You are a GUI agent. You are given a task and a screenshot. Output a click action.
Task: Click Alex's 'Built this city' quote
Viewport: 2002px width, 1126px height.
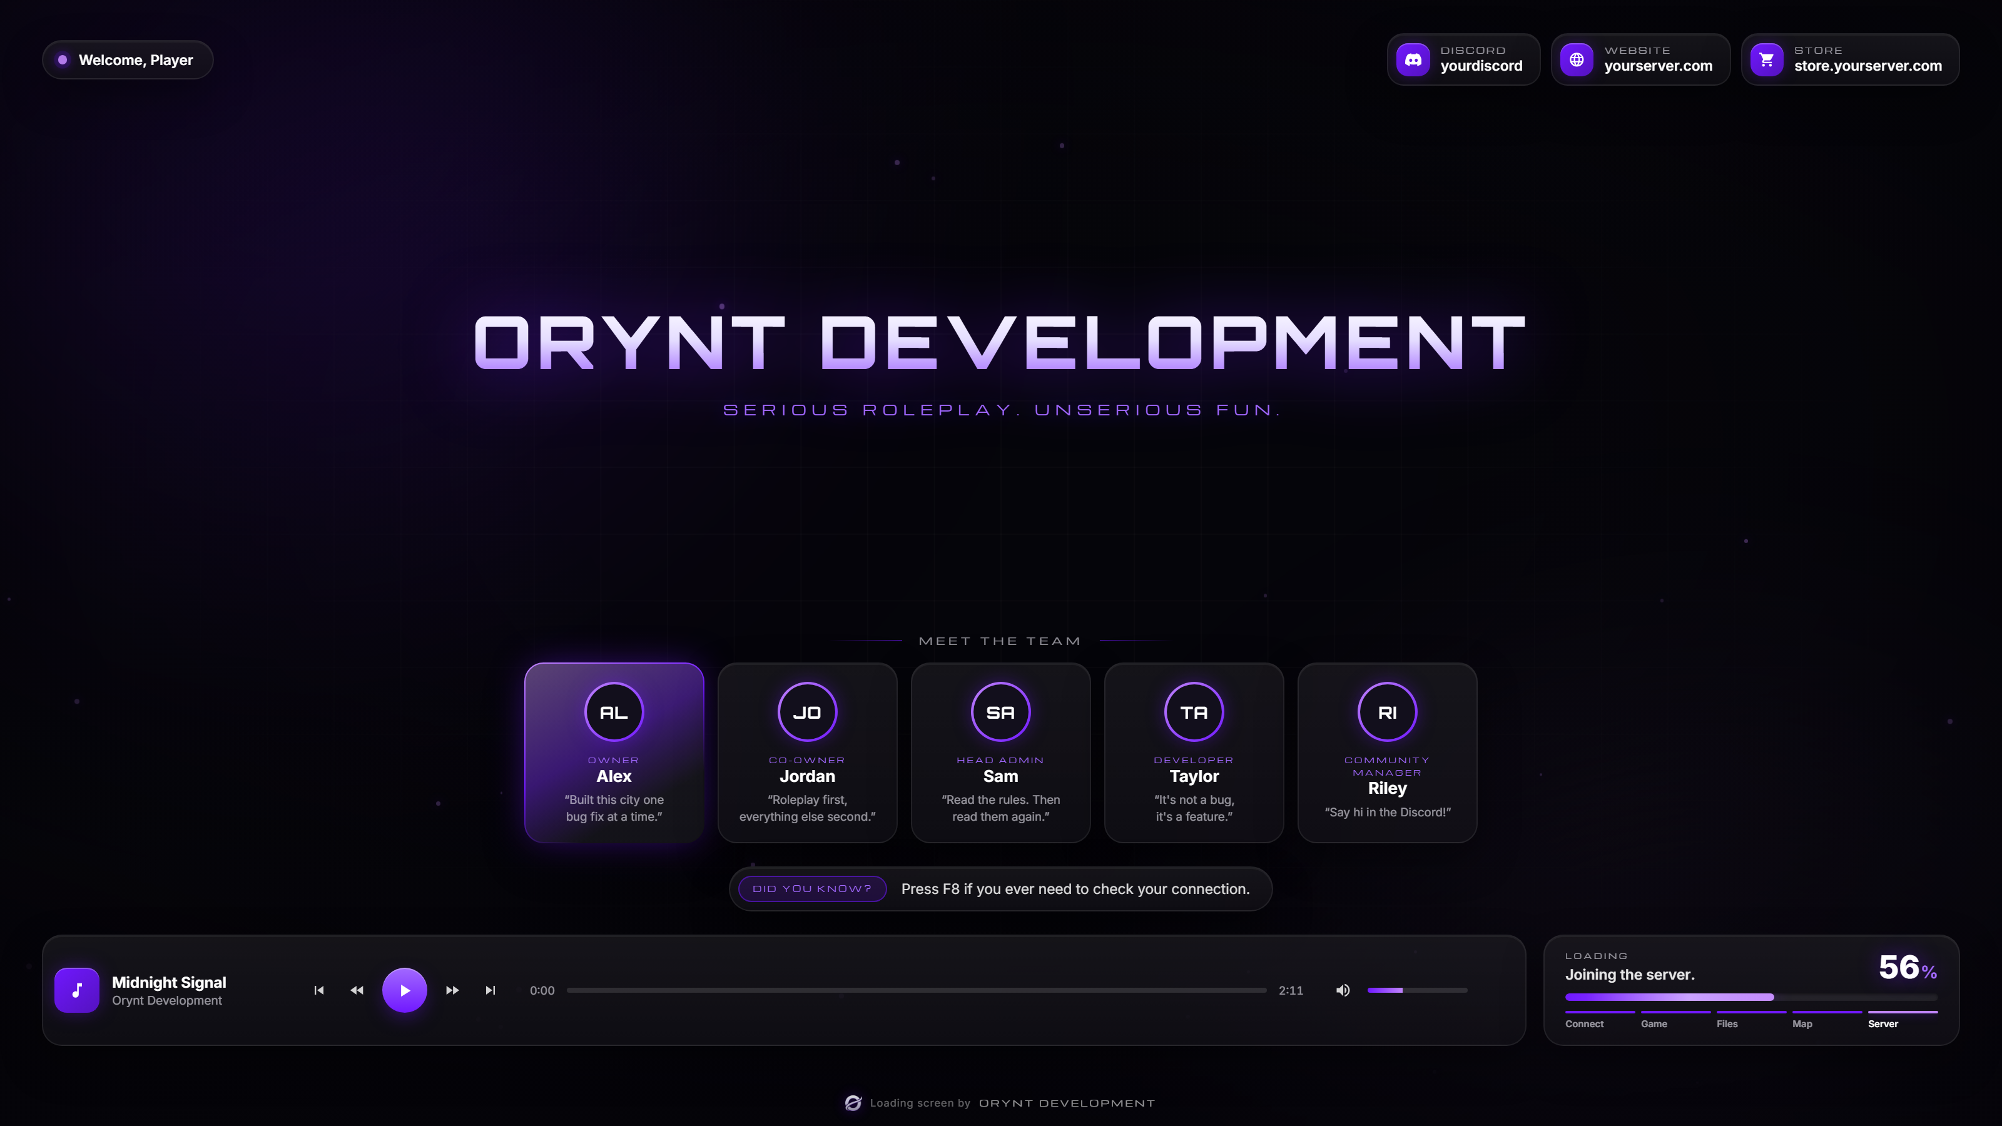click(614, 808)
